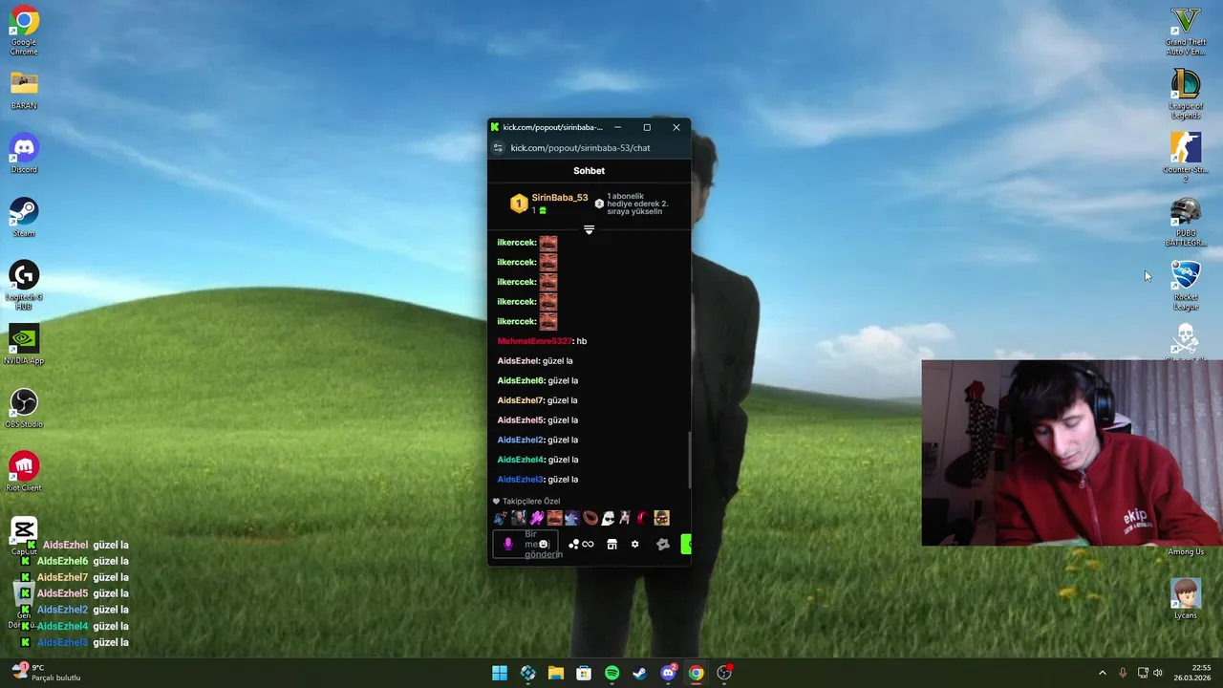Open weather widget showing 9°C
Viewport: 1223px width, 688px height.
46,673
